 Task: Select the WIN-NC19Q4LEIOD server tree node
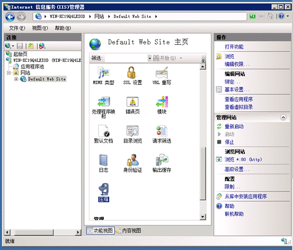[47, 60]
